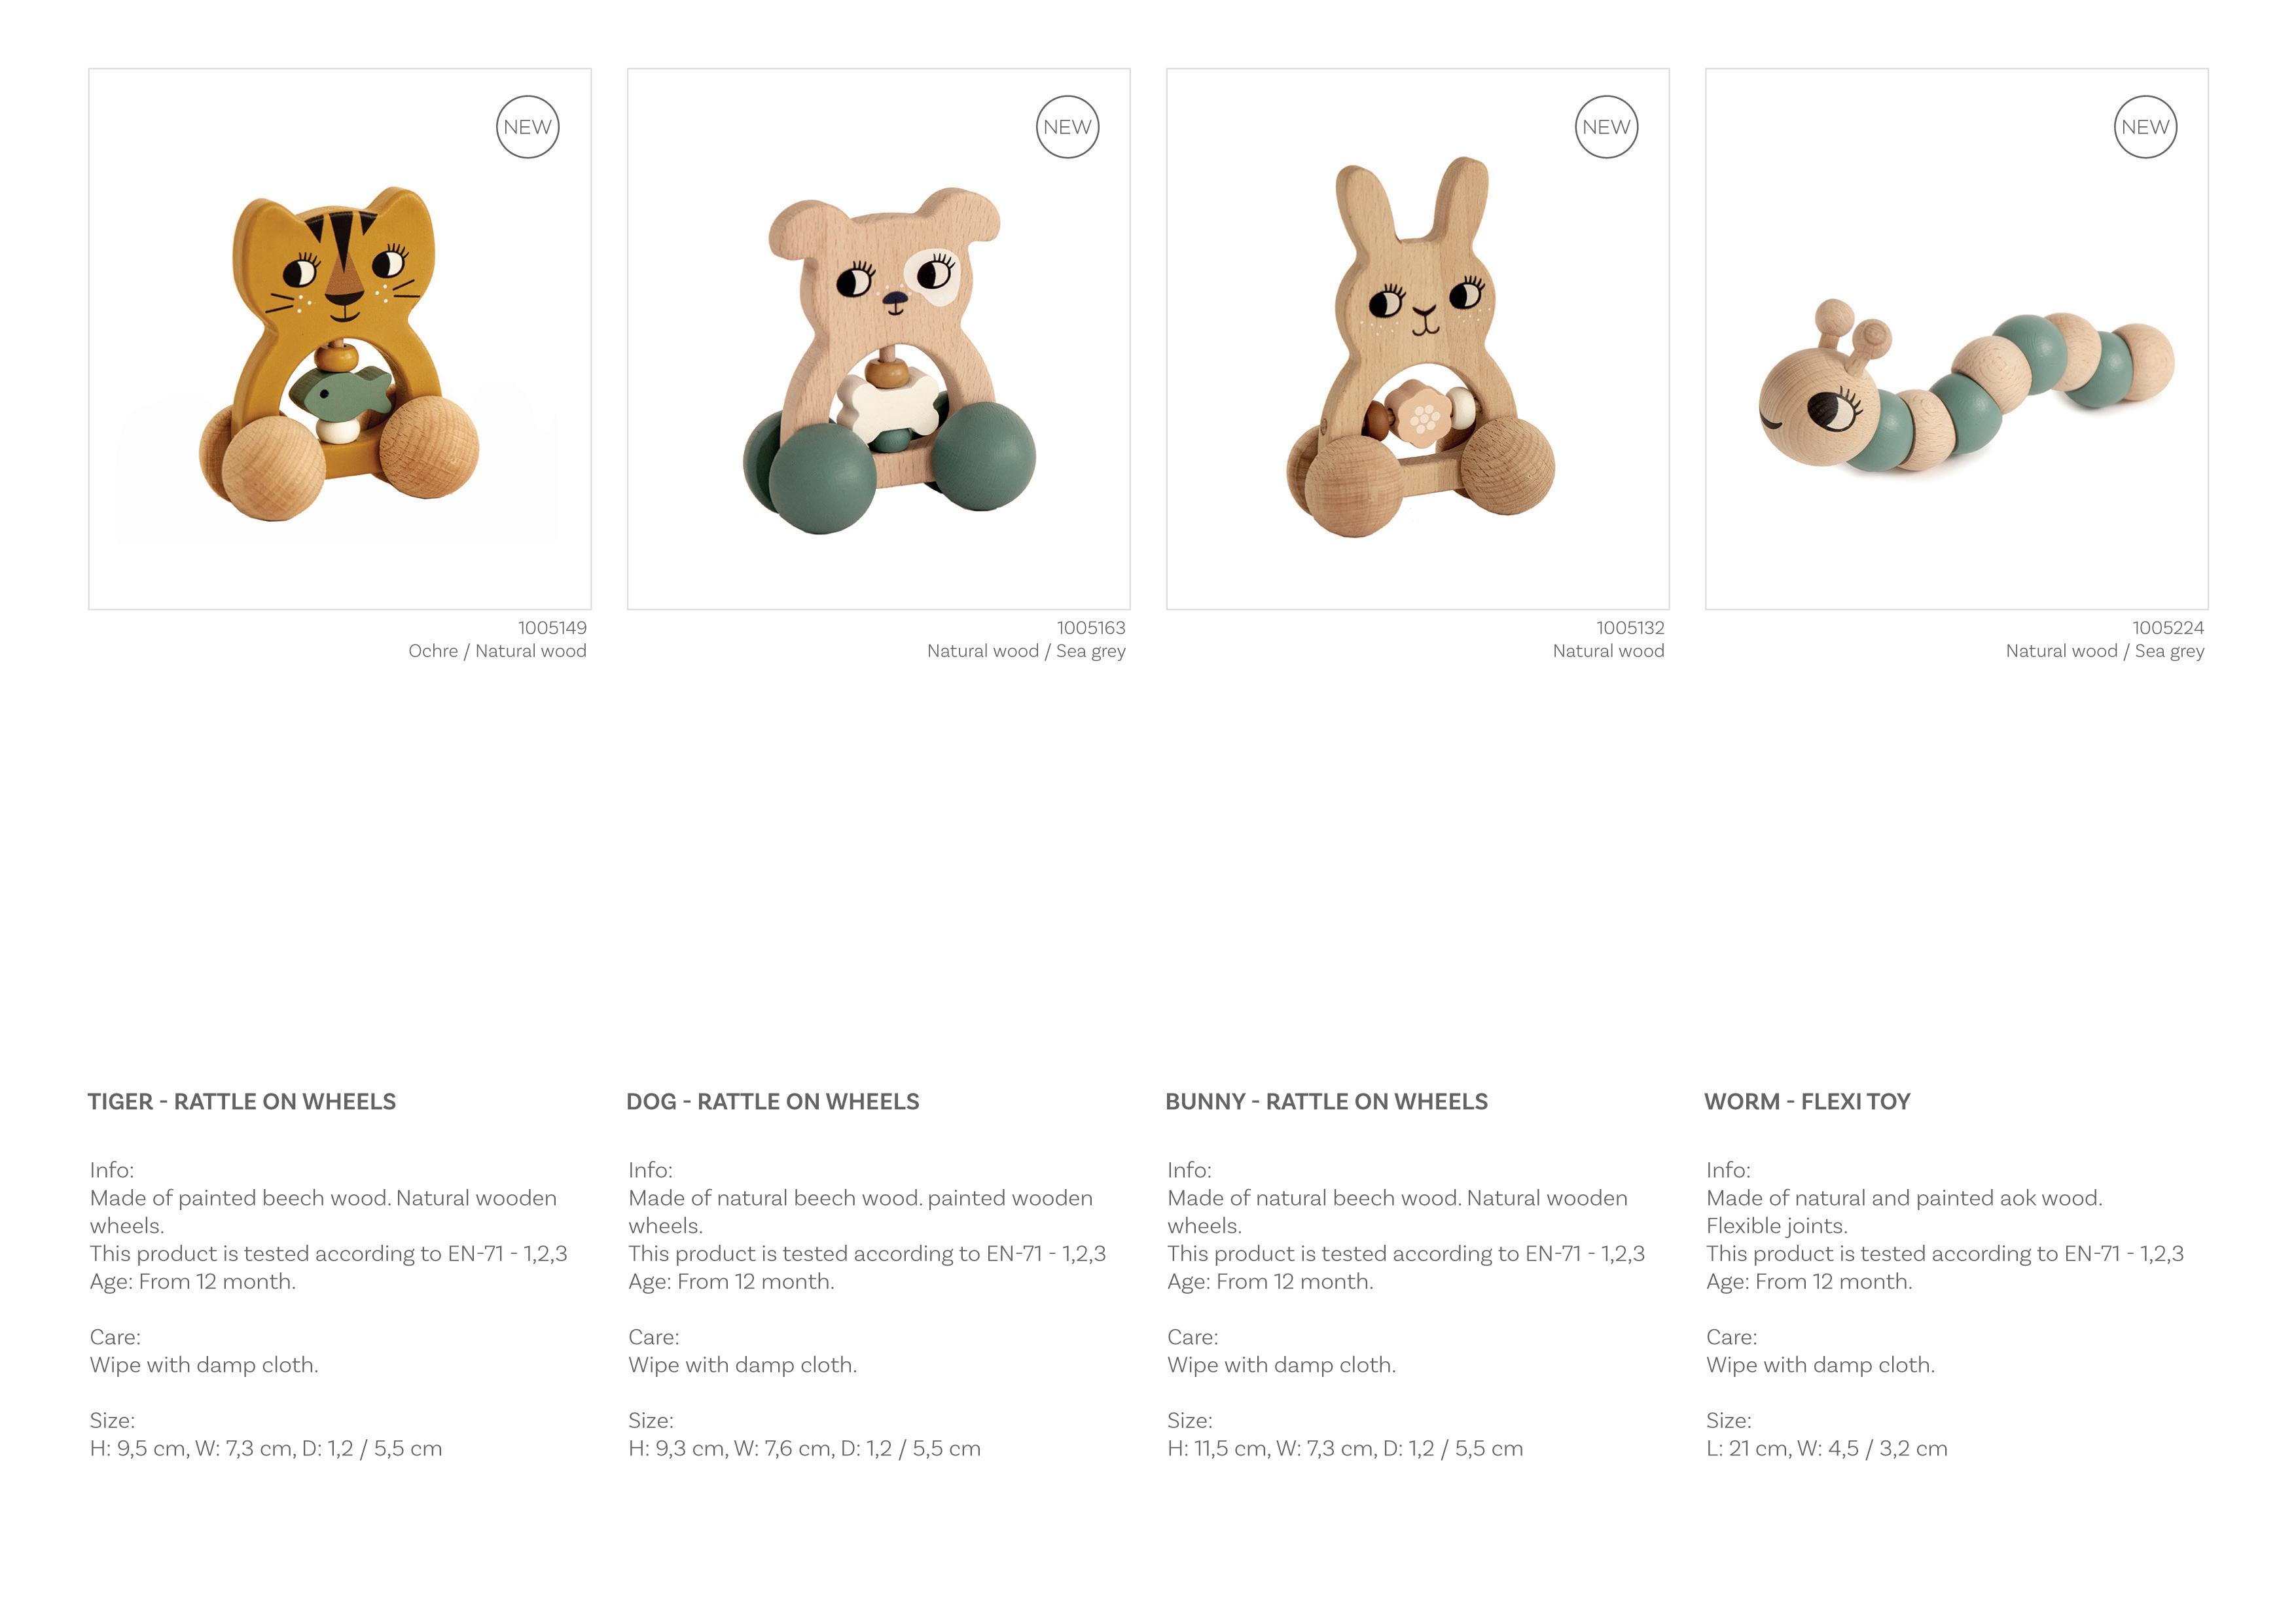Open BUNNY - RATTLE ON WHEELS heading
This screenshot has width=2296, height=1623.
pos(1327,1102)
